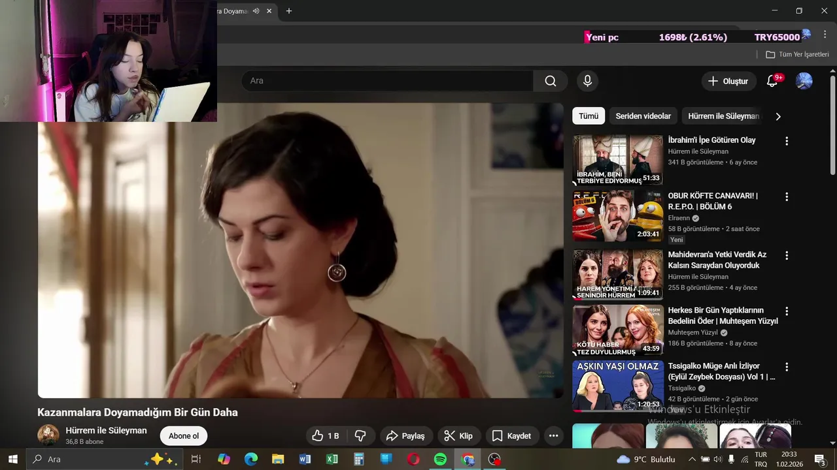
Task: Open options for Tssigalko Müge Anlı video
Action: pyautogui.click(x=787, y=367)
